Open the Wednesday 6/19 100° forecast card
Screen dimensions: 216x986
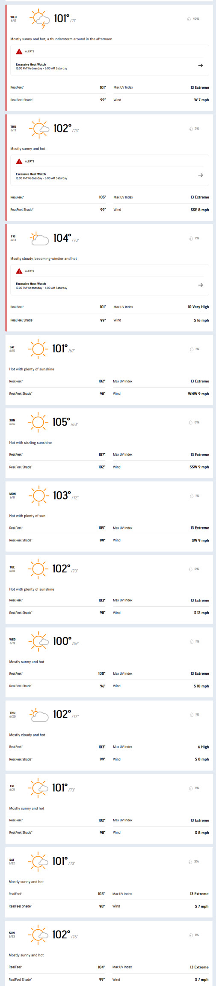(x=109, y=662)
